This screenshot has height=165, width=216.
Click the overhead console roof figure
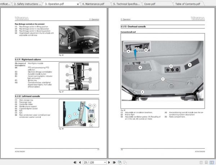163,71
